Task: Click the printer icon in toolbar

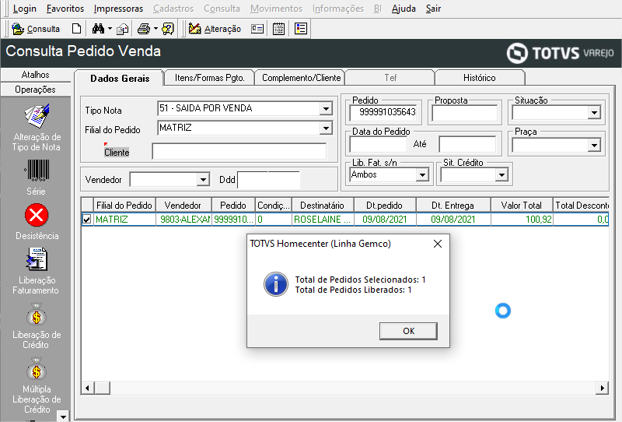Action: (144, 29)
